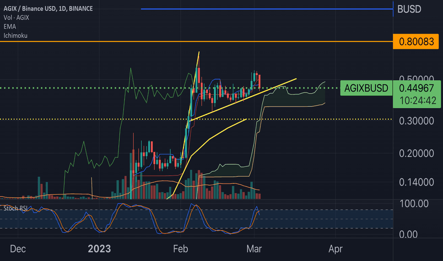The height and width of the screenshot is (261, 443).
Task: Click the orange 0.80083 price label
Action: 416,42
